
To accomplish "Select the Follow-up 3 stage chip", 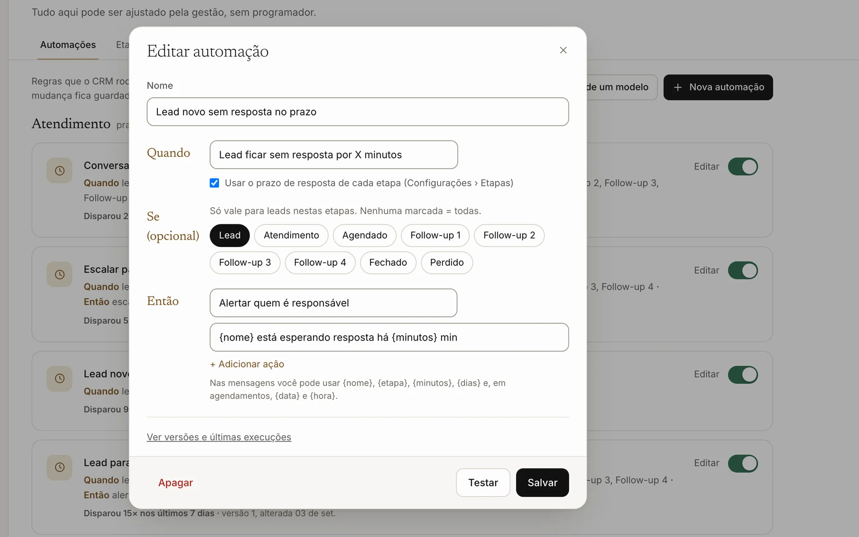I will click(245, 263).
